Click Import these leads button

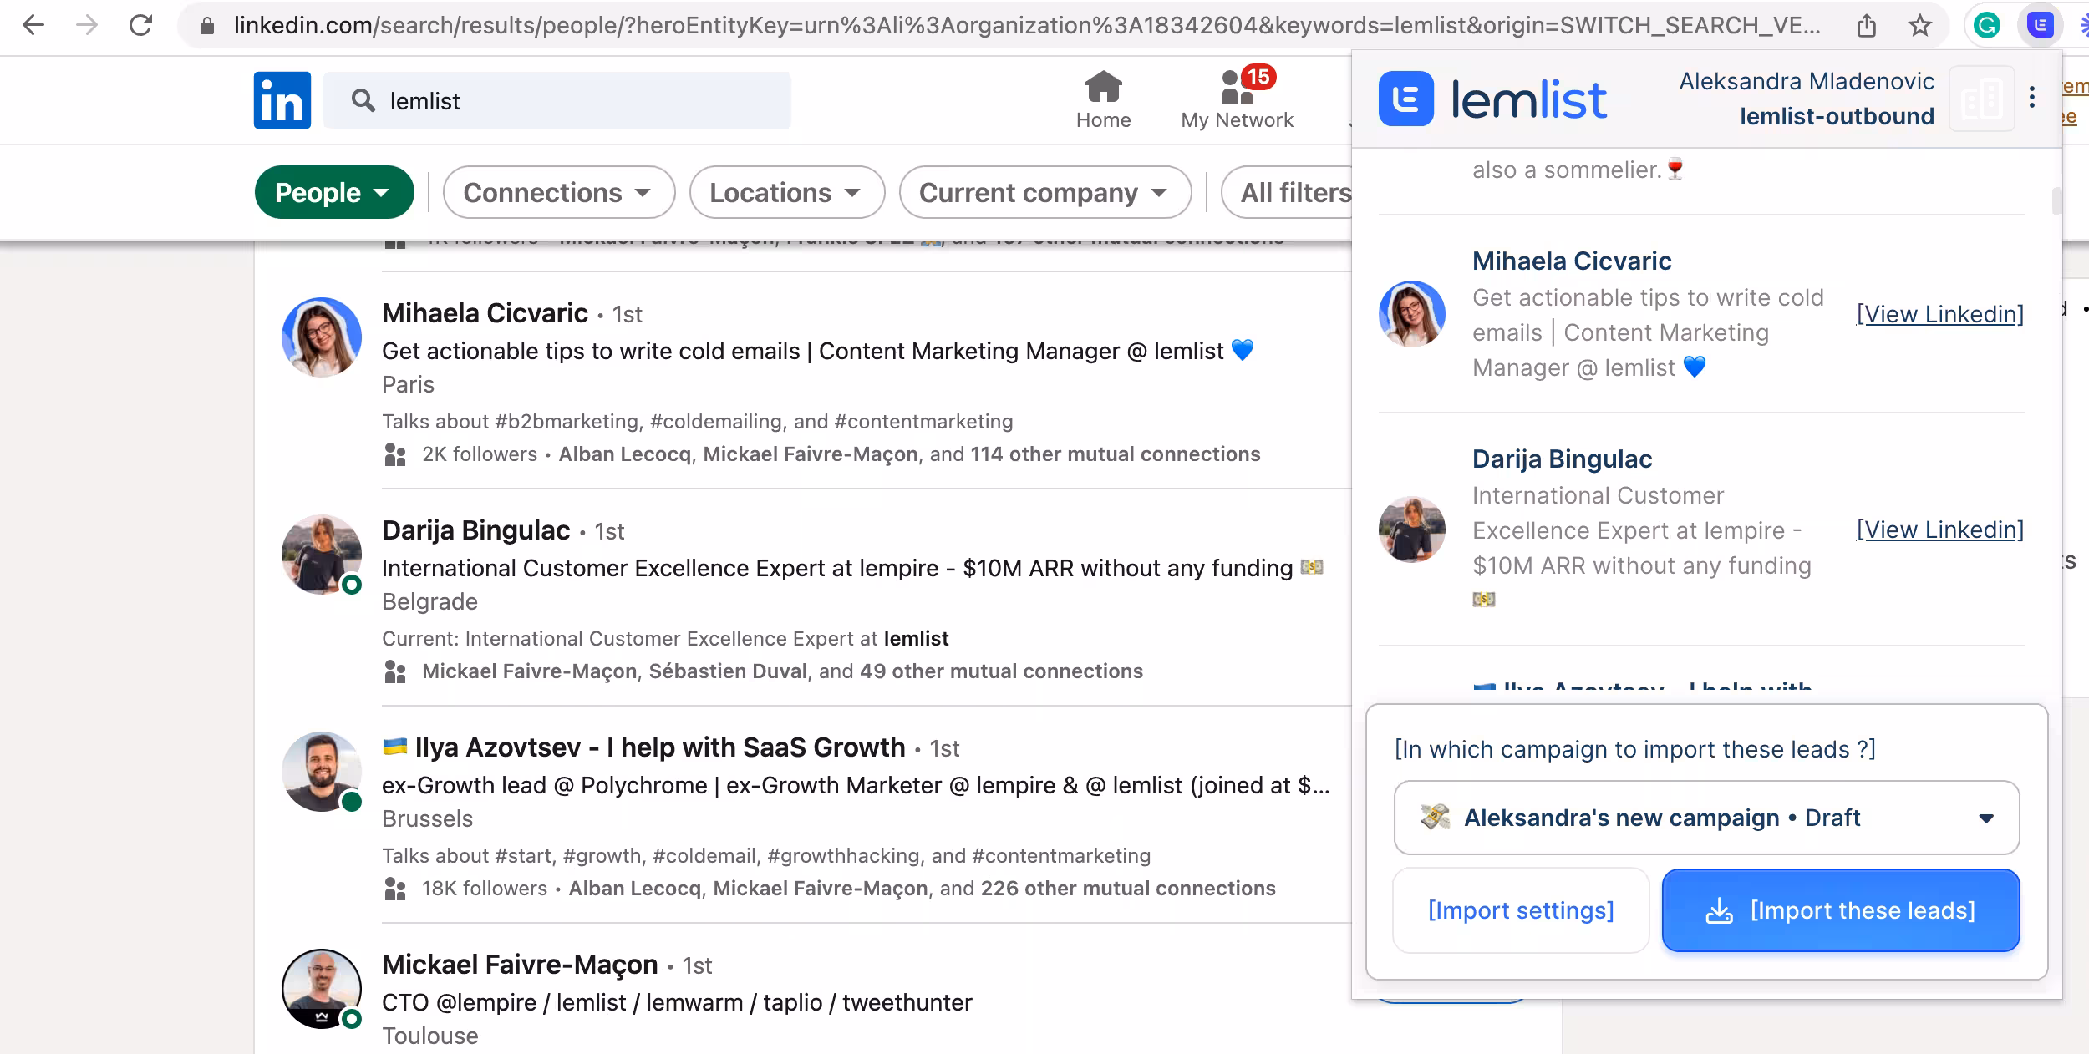coord(1840,910)
